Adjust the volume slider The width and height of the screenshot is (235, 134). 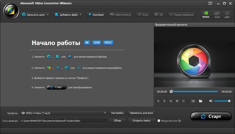(x=223, y=101)
